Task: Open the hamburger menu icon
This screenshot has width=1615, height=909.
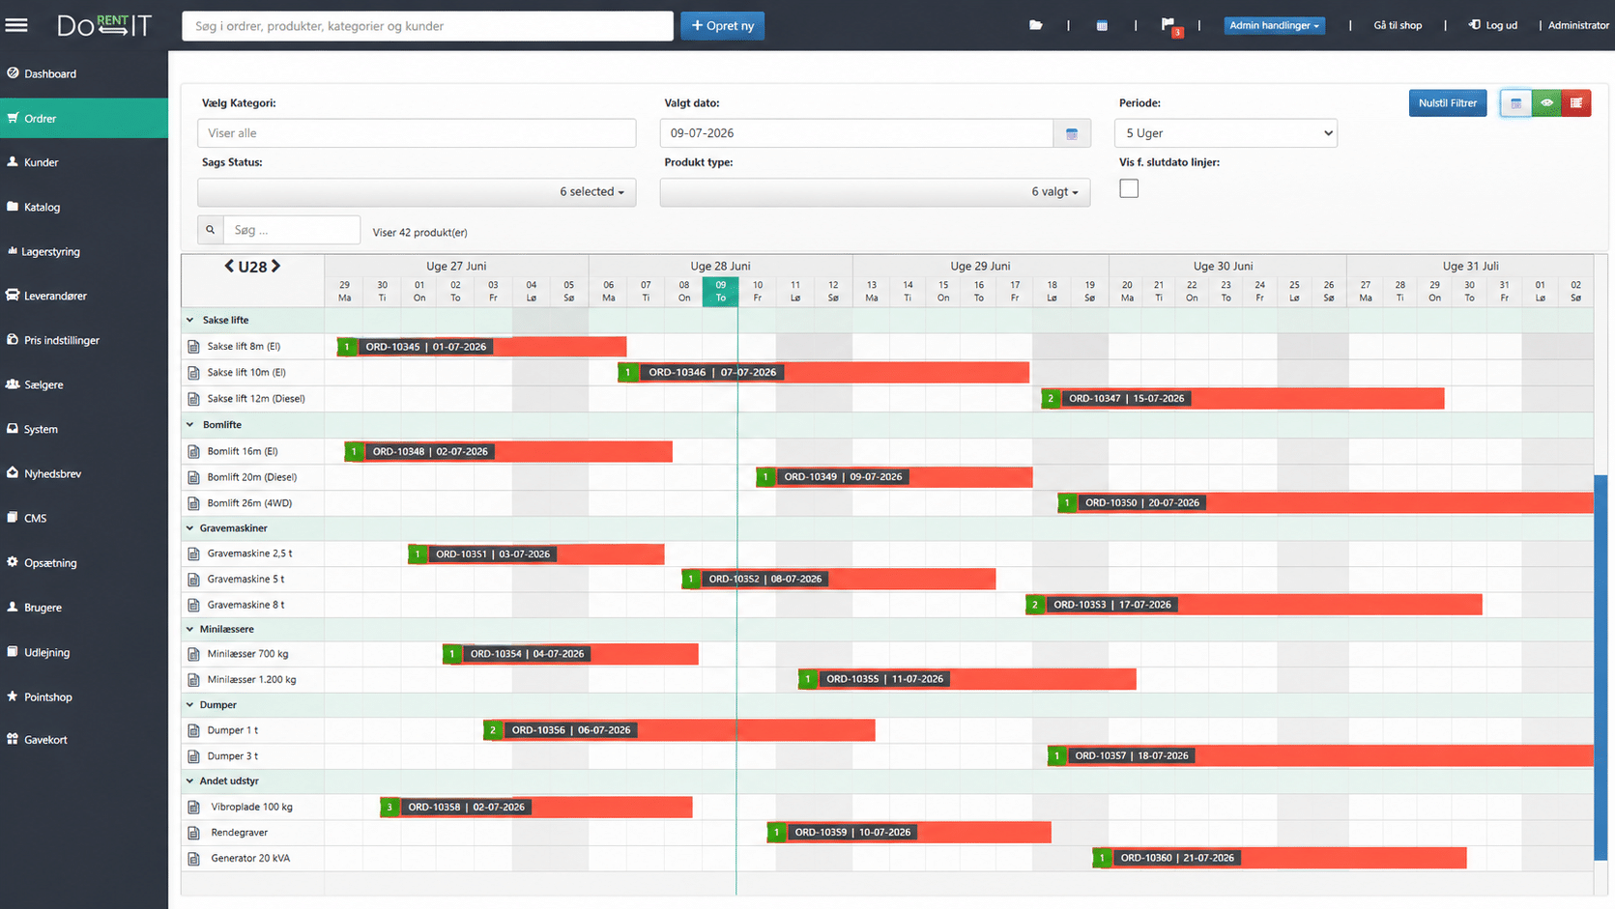Action: [16, 25]
